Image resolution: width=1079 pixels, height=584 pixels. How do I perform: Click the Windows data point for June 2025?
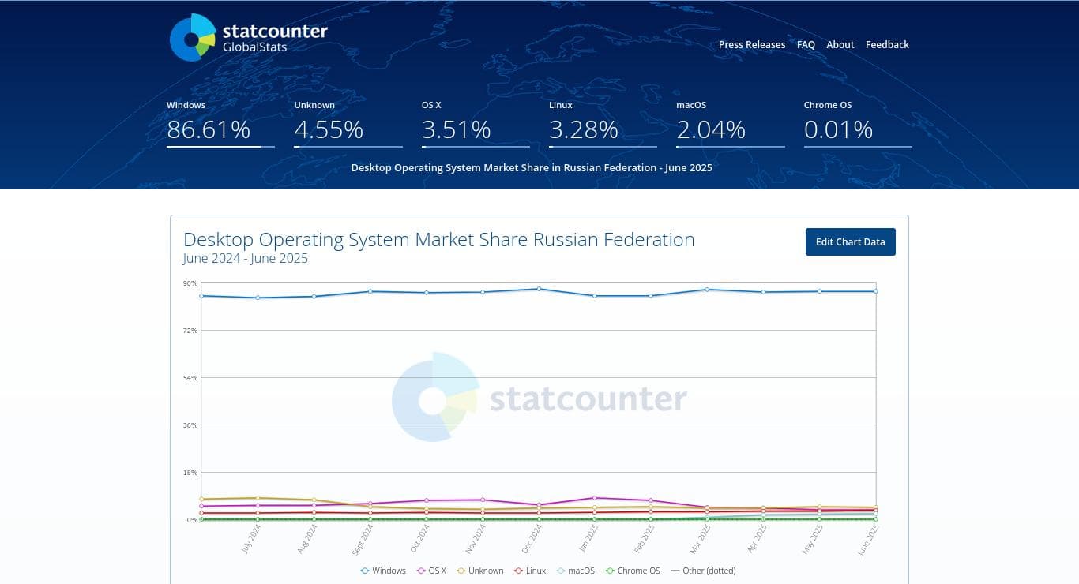[x=875, y=291]
